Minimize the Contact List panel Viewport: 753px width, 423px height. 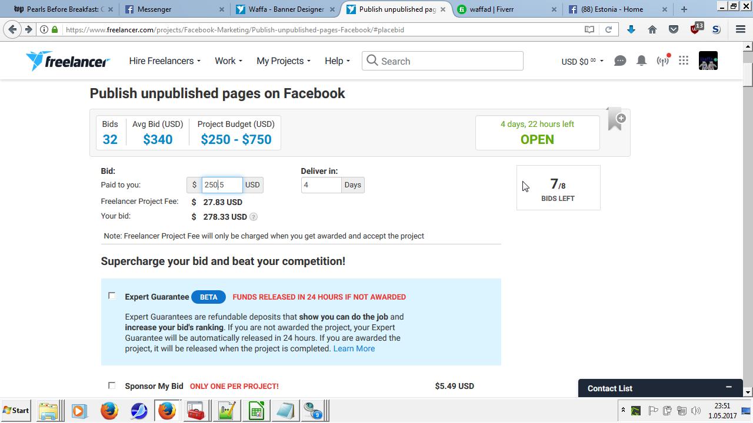click(729, 387)
